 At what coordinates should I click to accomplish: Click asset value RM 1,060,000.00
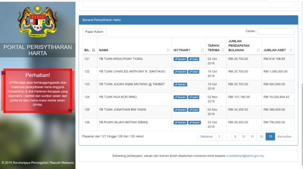(x=275, y=71)
